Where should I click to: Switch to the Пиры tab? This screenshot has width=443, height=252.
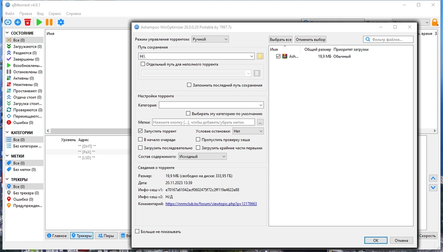point(106,235)
